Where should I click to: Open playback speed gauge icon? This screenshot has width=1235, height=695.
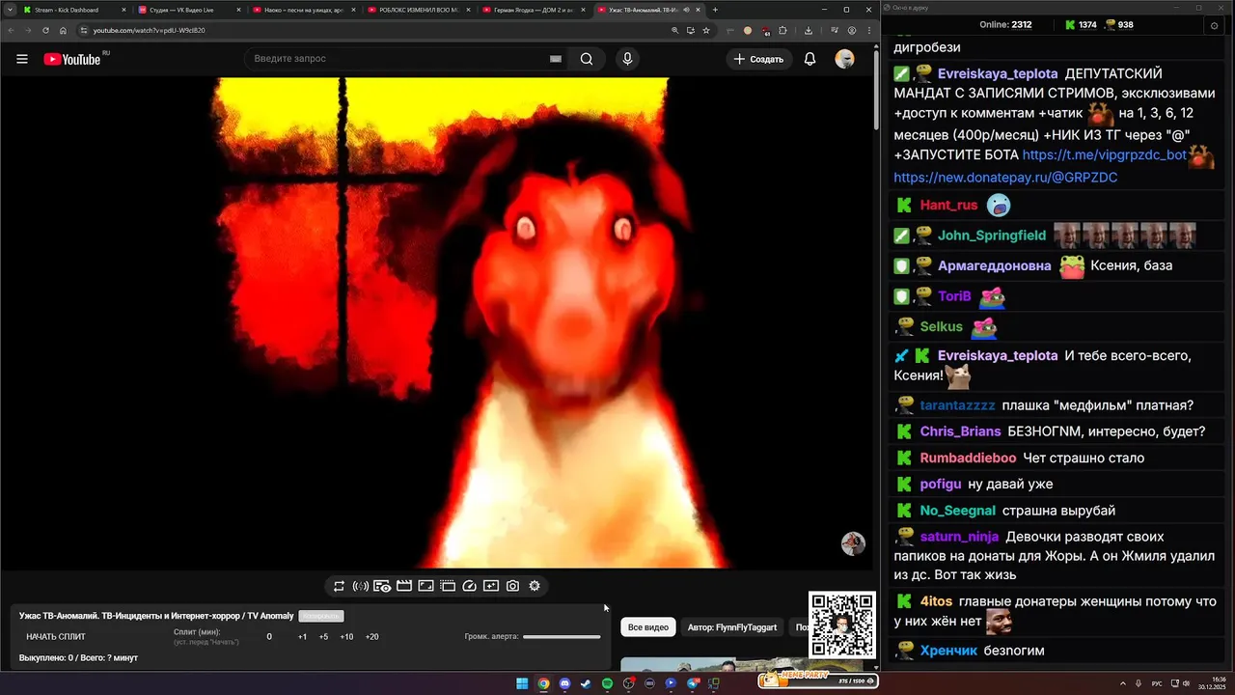coord(470,586)
